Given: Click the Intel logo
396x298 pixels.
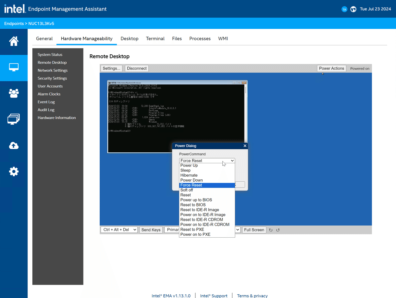Looking at the screenshot, I should 15,9.
